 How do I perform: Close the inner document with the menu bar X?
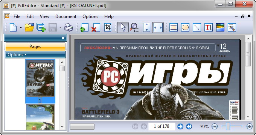(249, 16)
